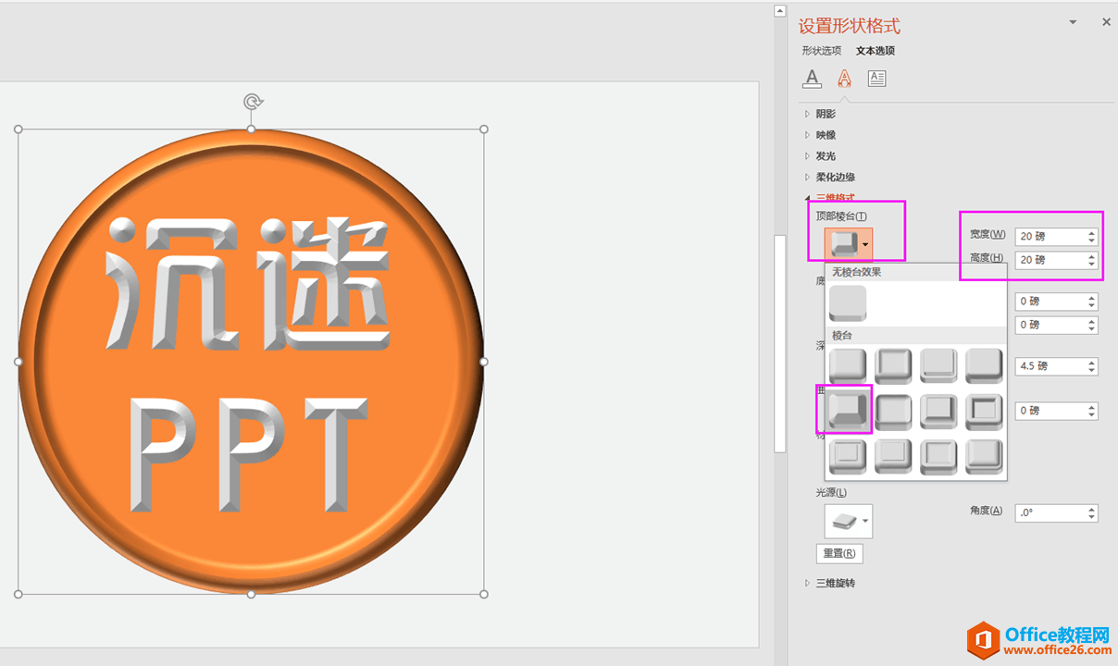This screenshot has height=666, width=1118.
Task: Open the Text Fill & Outline icon tab
Action: pyautogui.click(x=812, y=79)
